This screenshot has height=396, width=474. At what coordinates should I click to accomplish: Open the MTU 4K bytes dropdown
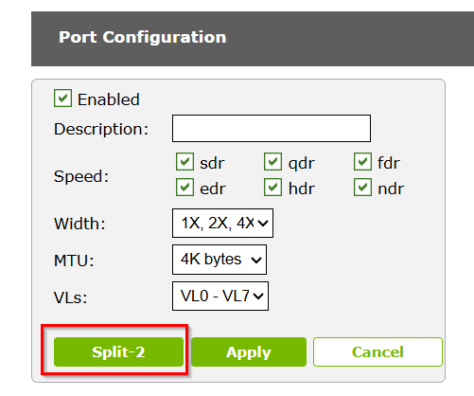[x=219, y=260]
